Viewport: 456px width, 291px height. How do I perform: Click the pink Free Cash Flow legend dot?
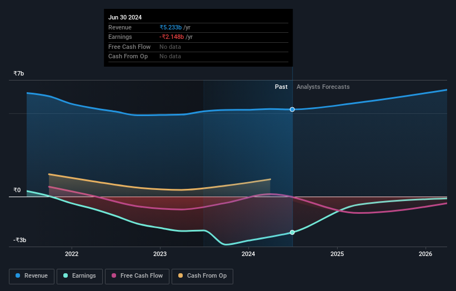tap(114, 275)
